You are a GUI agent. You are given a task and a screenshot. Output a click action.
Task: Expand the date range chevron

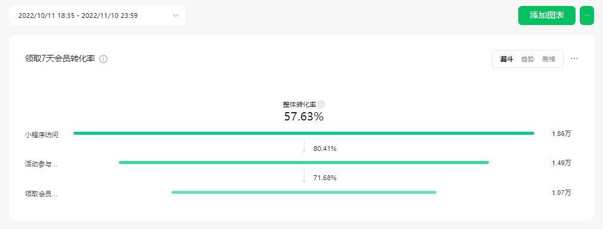tap(176, 16)
